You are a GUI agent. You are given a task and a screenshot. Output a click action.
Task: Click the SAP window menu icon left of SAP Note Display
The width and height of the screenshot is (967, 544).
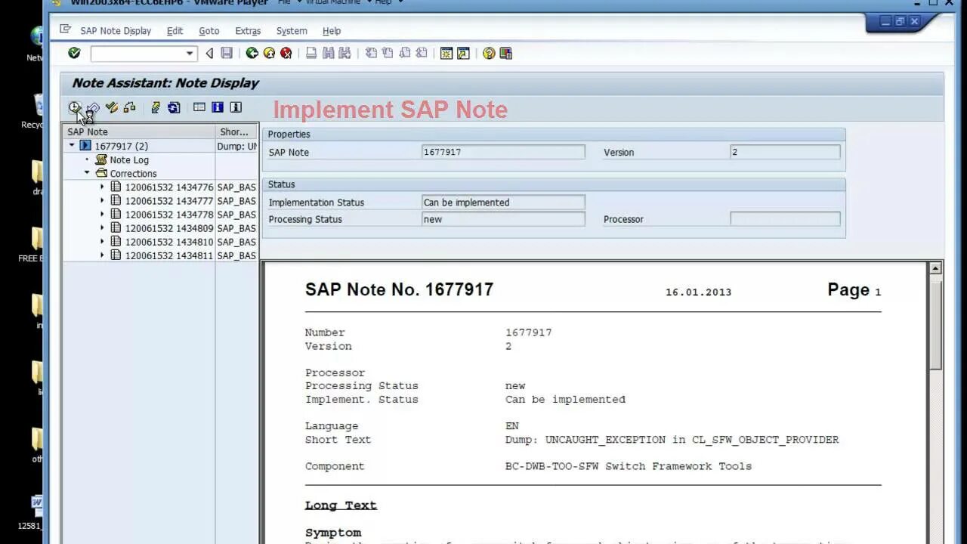point(65,30)
